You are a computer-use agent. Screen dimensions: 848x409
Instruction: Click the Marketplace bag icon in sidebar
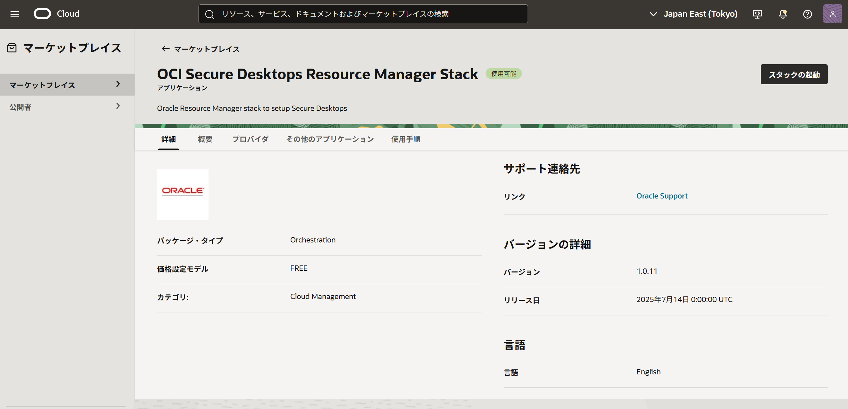click(x=12, y=48)
